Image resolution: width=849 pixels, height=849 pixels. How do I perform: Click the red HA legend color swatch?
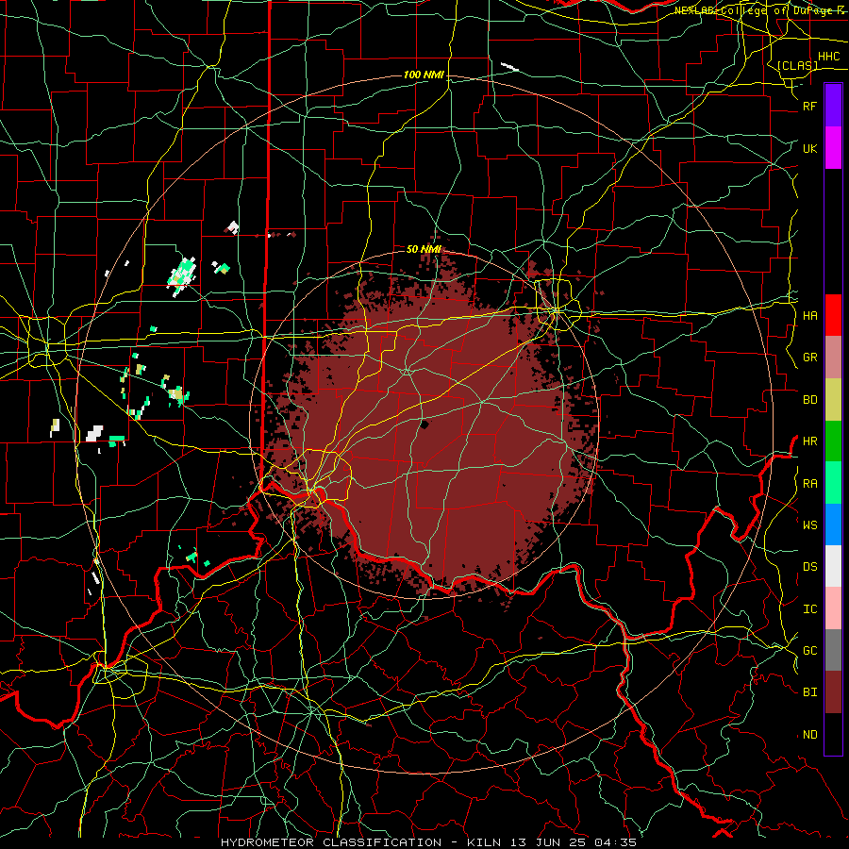point(833,315)
